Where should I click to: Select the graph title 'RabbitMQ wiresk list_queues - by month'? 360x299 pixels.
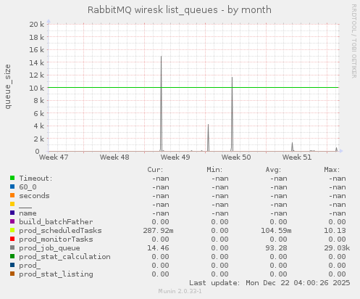point(180,10)
